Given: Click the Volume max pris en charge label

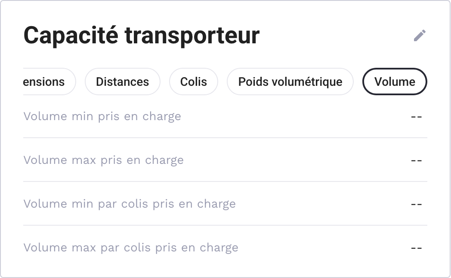Looking at the screenshot, I should (x=104, y=160).
